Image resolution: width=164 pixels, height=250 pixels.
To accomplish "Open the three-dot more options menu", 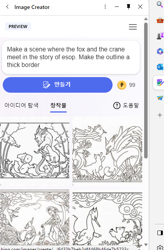I will [x=105, y=7].
